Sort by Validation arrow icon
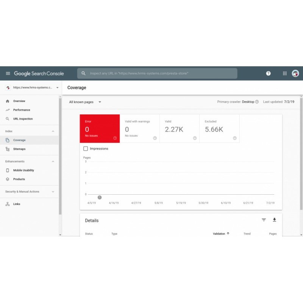This screenshot has width=303, height=303. [x=228, y=234]
